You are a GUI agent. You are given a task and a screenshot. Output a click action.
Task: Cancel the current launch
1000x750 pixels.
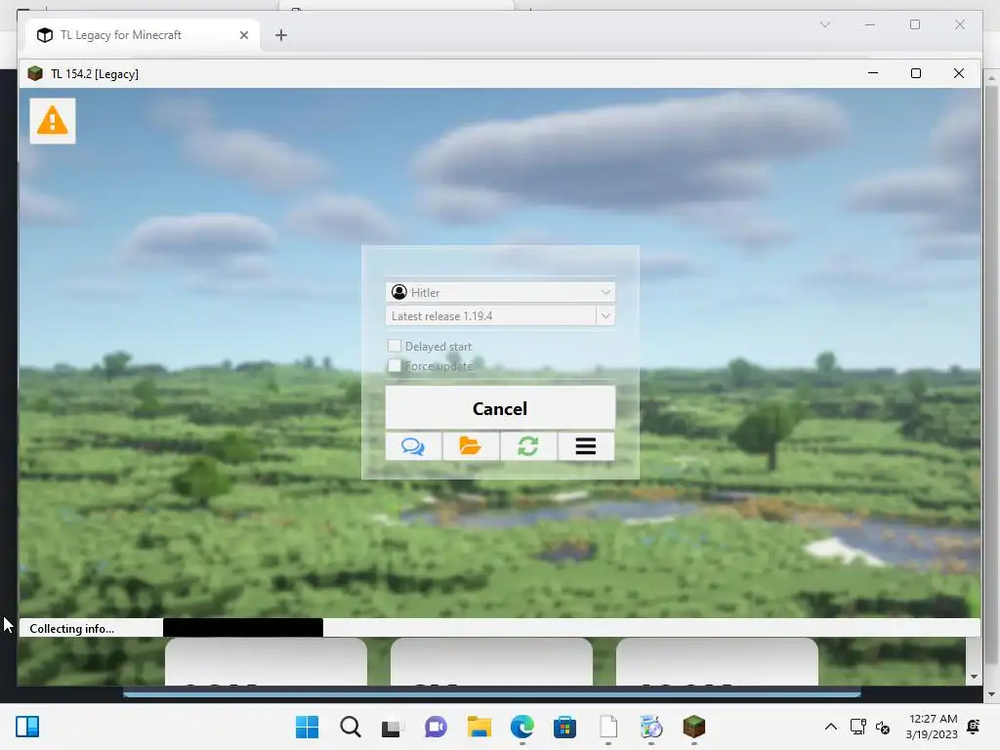[x=500, y=407]
